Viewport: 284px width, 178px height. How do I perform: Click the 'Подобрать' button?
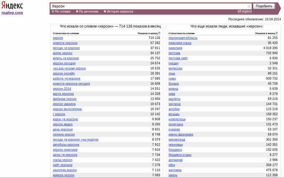click(264, 6)
